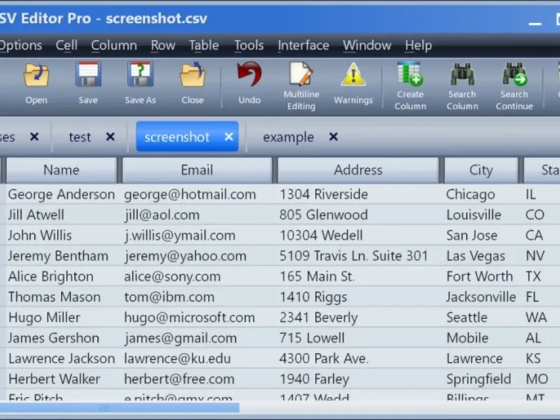Open the Table menu
The width and height of the screenshot is (560, 420).
point(204,45)
